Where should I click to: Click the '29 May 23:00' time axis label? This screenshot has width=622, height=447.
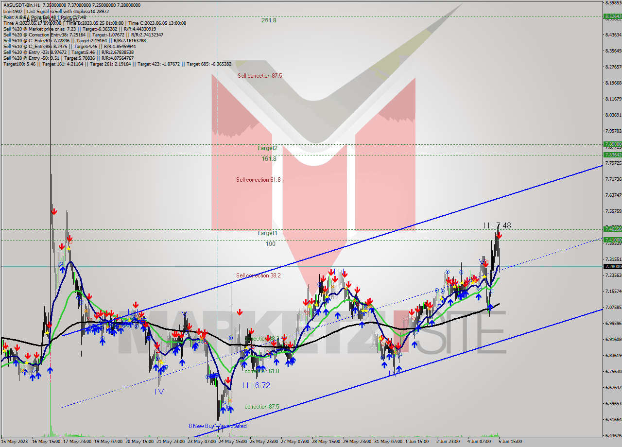(x=357, y=442)
